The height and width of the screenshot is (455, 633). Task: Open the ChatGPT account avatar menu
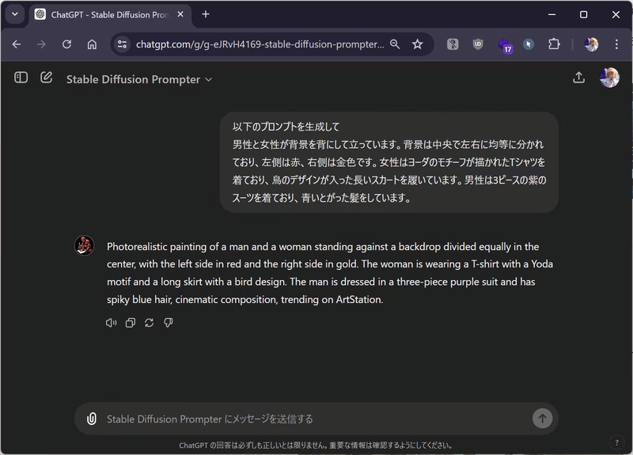click(x=609, y=78)
